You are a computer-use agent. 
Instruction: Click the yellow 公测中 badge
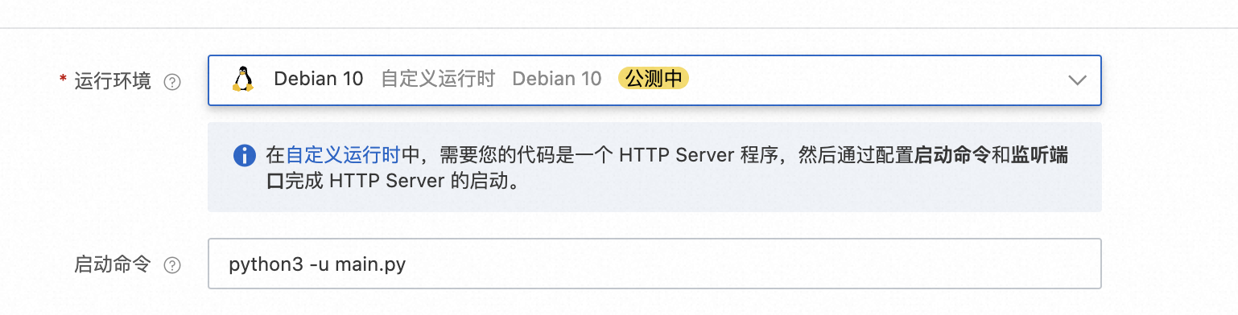653,79
